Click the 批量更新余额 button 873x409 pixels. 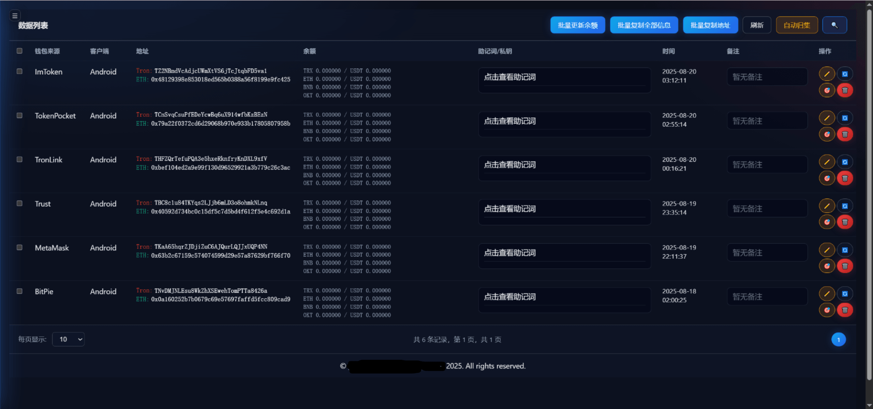point(577,25)
